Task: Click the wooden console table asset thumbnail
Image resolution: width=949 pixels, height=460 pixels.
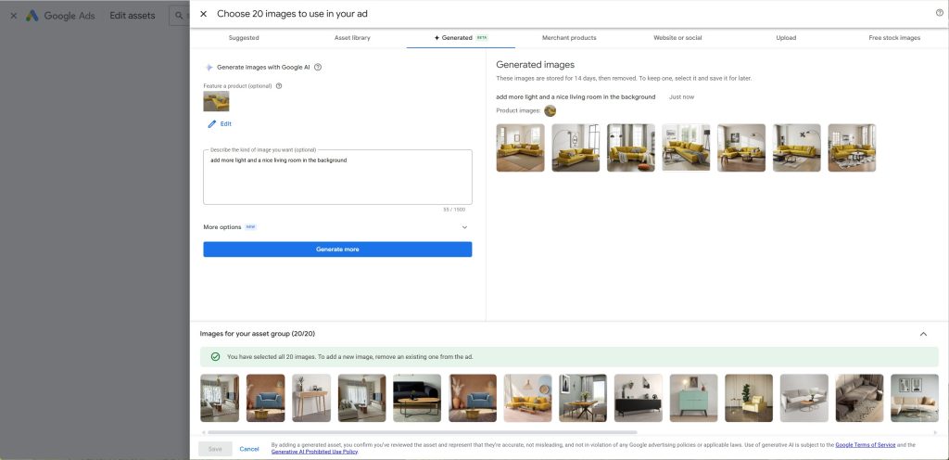Action: click(311, 398)
